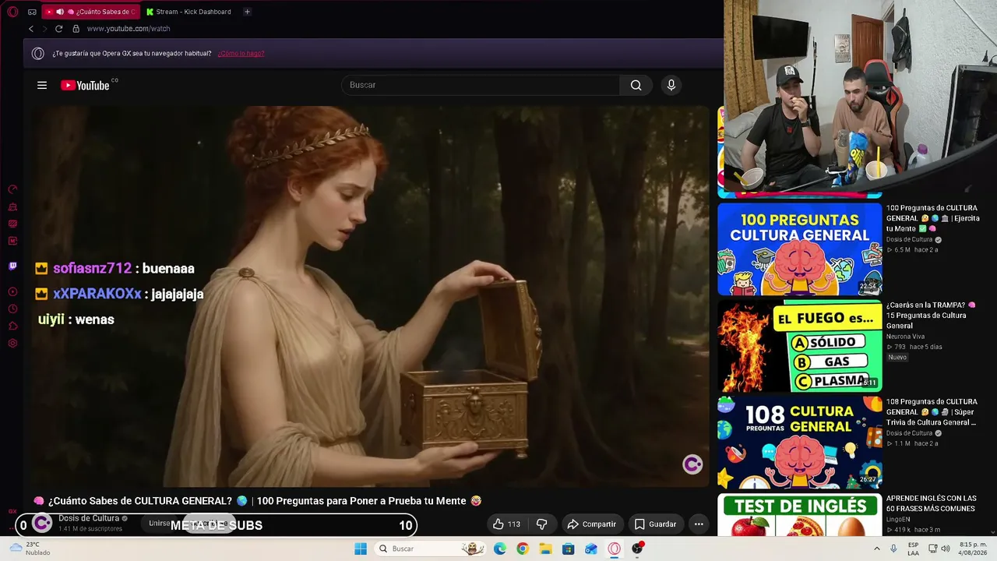
Task: Launch Microsoft Edge from the taskbar
Action: 500,549
